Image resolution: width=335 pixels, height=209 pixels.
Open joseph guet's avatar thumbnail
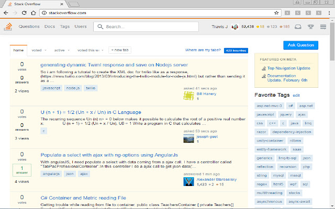188,138
